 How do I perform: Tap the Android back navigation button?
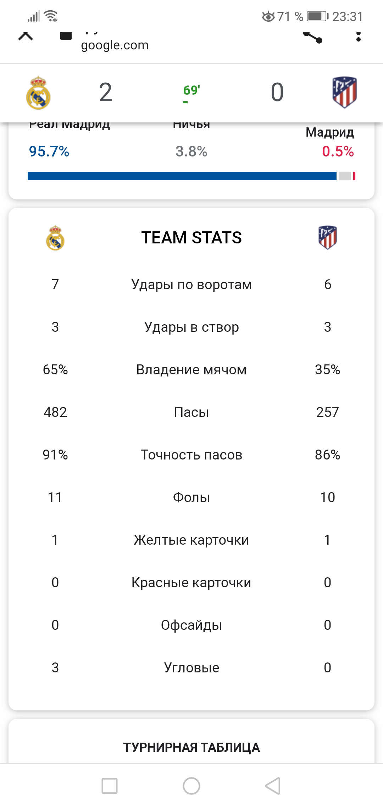pos(273,786)
